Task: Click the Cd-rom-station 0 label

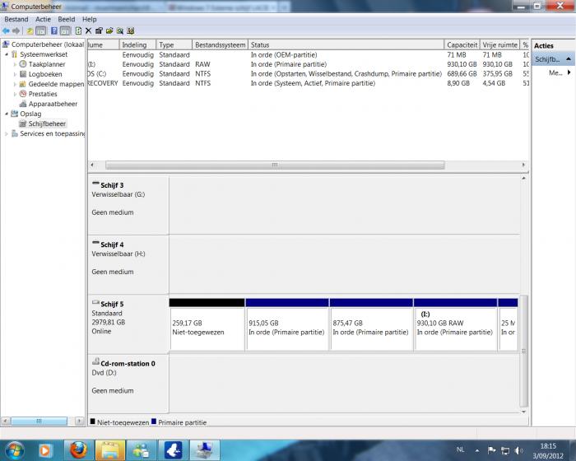Action: pyautogui.click(x=128, y=363)
